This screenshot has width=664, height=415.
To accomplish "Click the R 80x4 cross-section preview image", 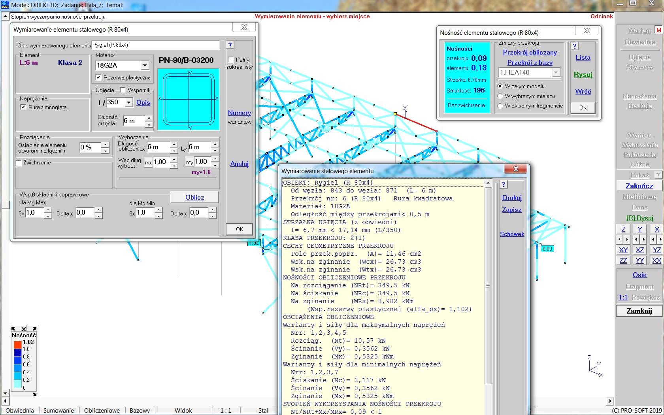I will pyautogui.click(x=189, y=99).
